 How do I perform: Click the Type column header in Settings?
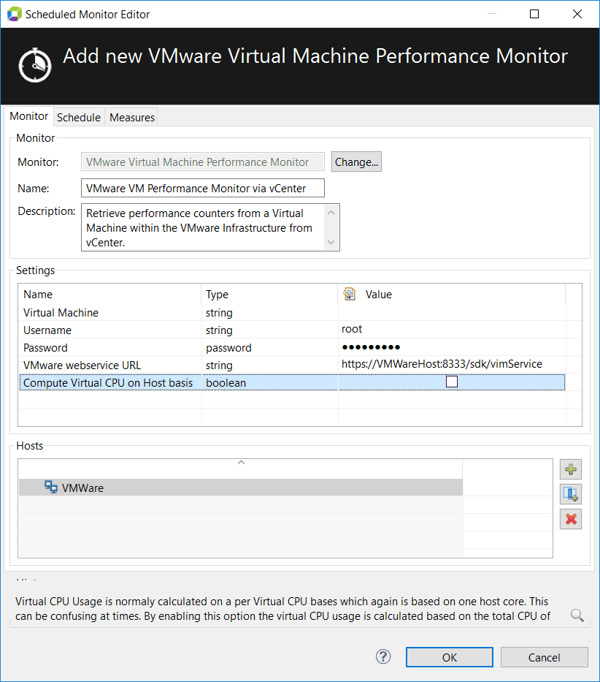270,294
